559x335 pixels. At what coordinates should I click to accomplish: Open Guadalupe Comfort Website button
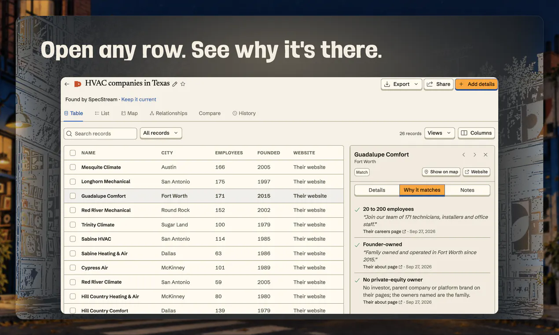(476, 172)
